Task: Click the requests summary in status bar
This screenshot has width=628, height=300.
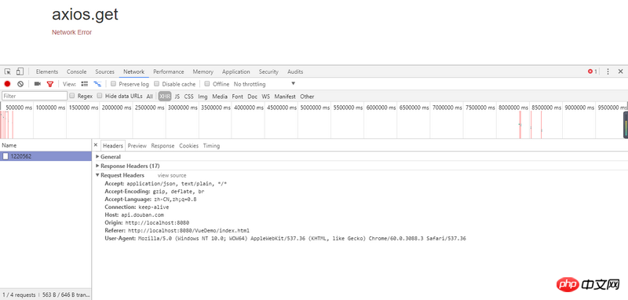Action: click(x=46, y=295)
